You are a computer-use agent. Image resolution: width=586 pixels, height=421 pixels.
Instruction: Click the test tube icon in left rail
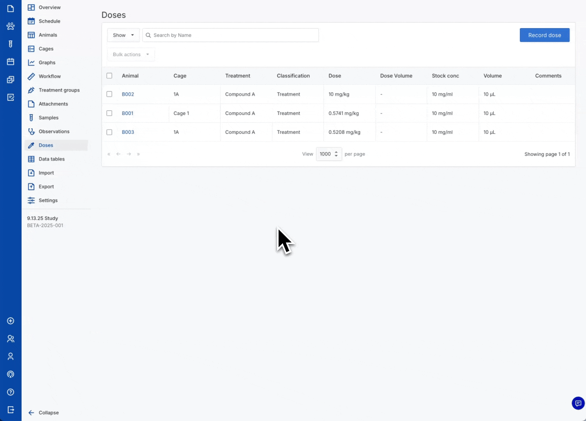[11, 44]
